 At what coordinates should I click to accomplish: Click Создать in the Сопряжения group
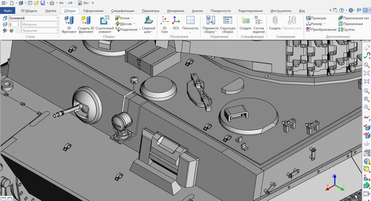275,23
